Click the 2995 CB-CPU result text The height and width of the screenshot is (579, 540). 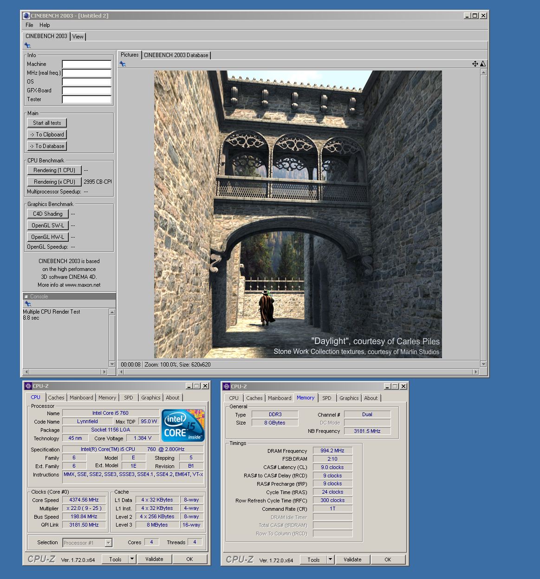coord(98,182)
